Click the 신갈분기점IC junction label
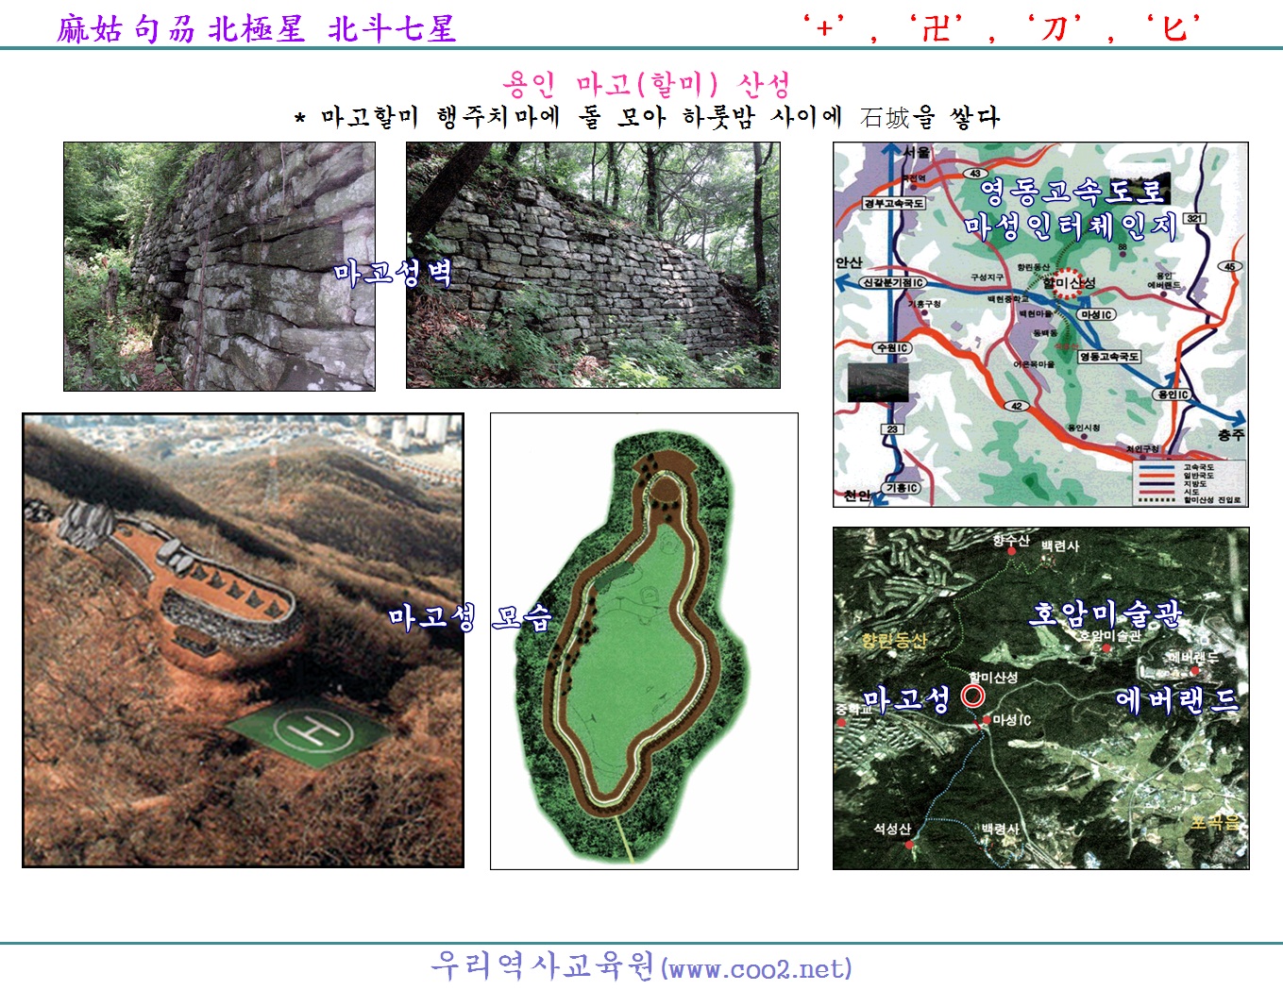 [x=891, y=282]
